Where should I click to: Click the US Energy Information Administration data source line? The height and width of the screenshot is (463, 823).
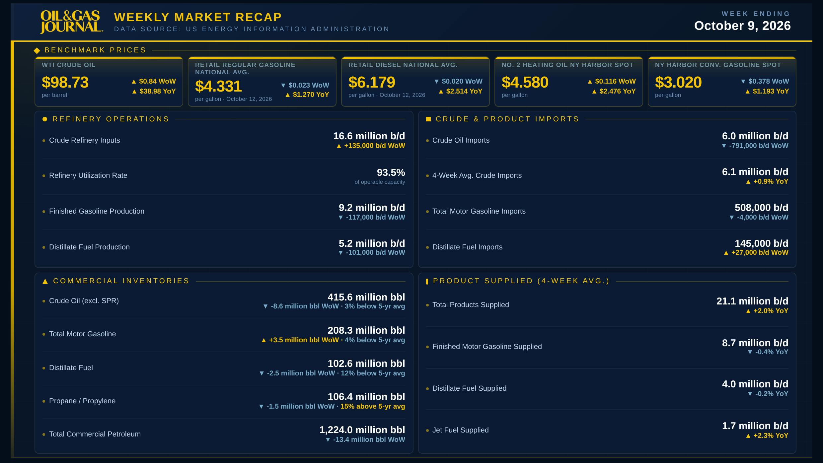pyautogui.click(x=252, y=29)
